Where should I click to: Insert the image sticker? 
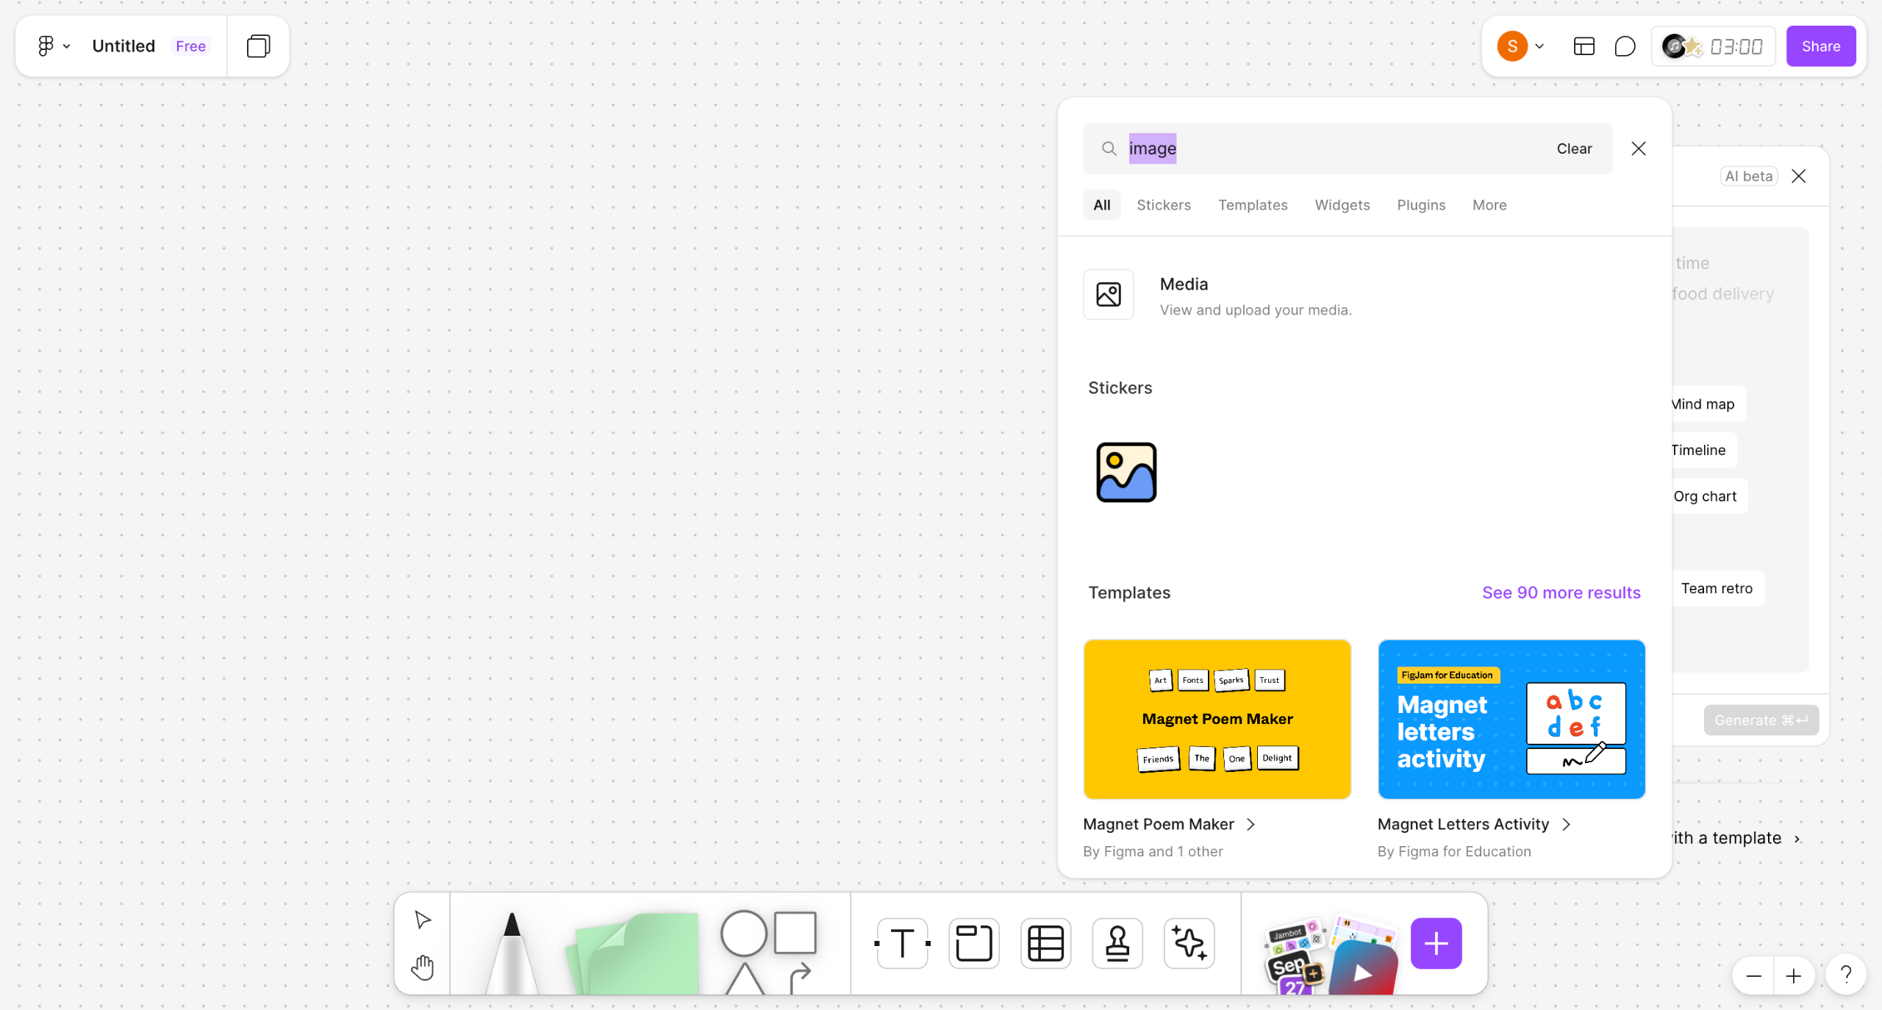[1126, 473]
